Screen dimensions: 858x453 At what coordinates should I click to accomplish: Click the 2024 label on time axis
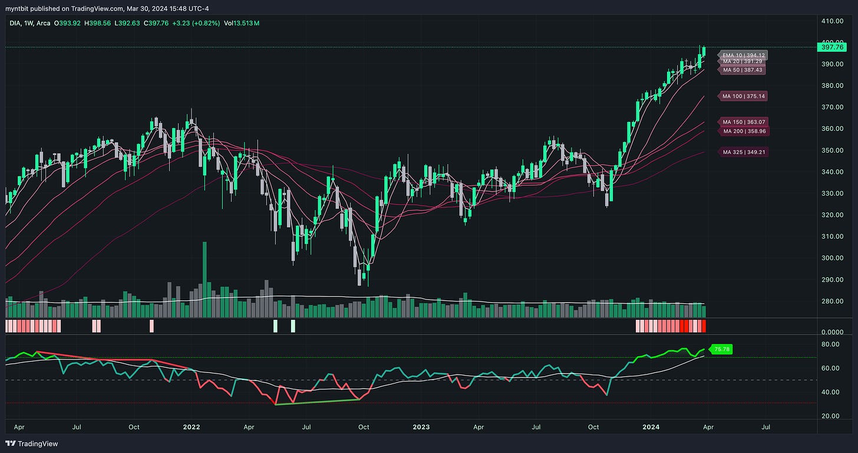coord(651,426)
